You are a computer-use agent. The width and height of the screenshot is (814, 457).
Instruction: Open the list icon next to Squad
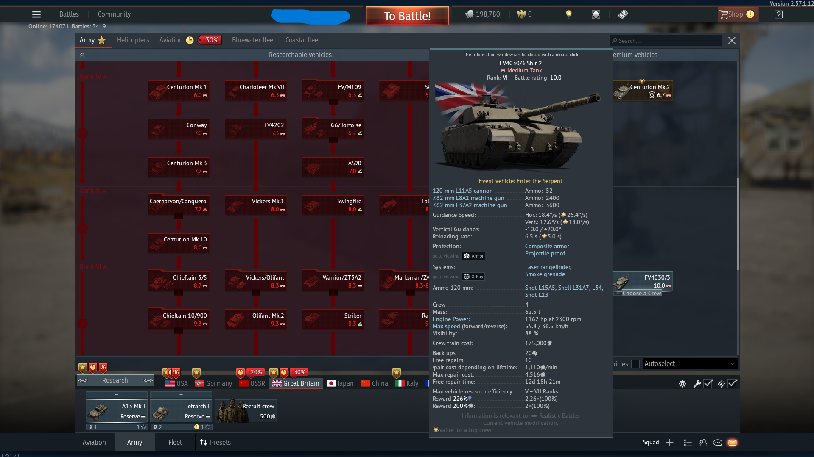688,443
